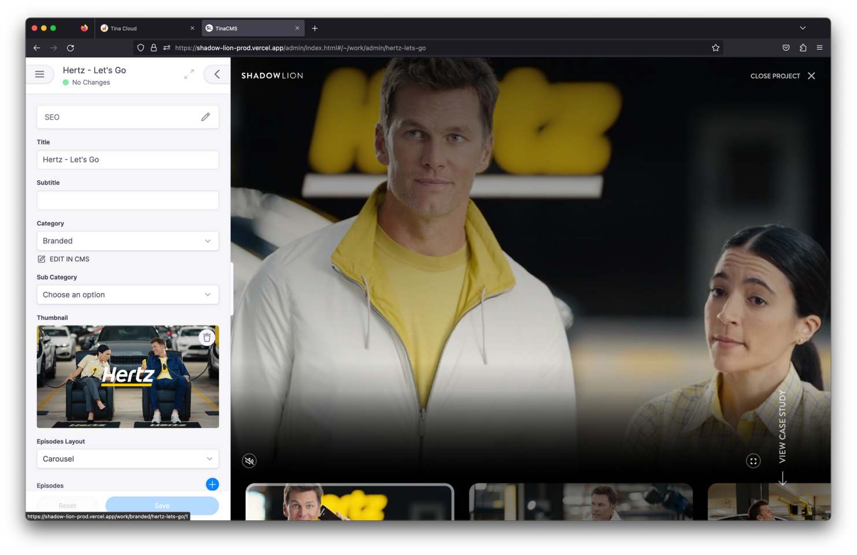Select the first episode carousel thumbnail

click(x=350, y=502)
